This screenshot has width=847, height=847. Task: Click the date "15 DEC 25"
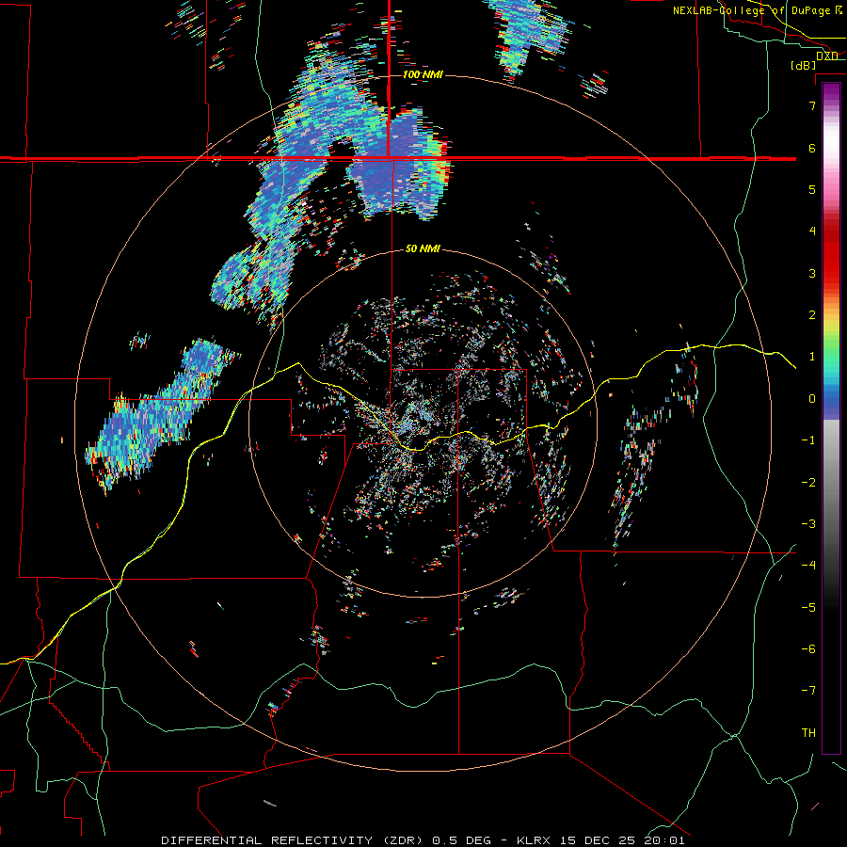[598, 840]
